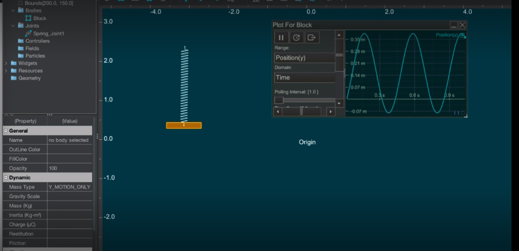This screenshot has width=519, height=251.
Task: Click the Name value field
Action: (69, 140)
